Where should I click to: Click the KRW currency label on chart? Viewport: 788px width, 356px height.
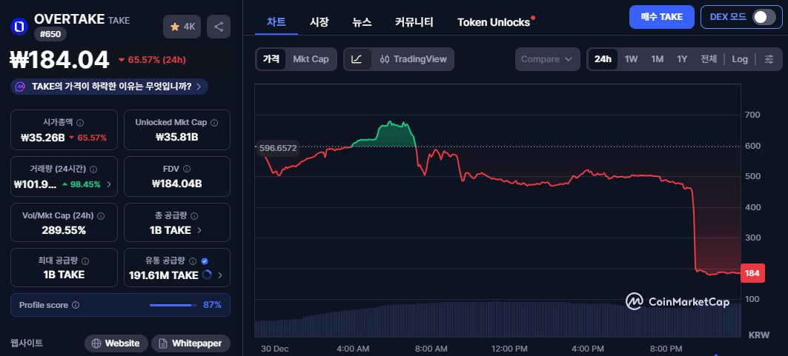(x=759, y=335)
